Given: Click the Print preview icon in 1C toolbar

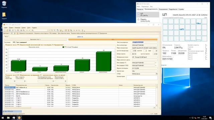Looking at the screenshot, I should click(24, 30).
